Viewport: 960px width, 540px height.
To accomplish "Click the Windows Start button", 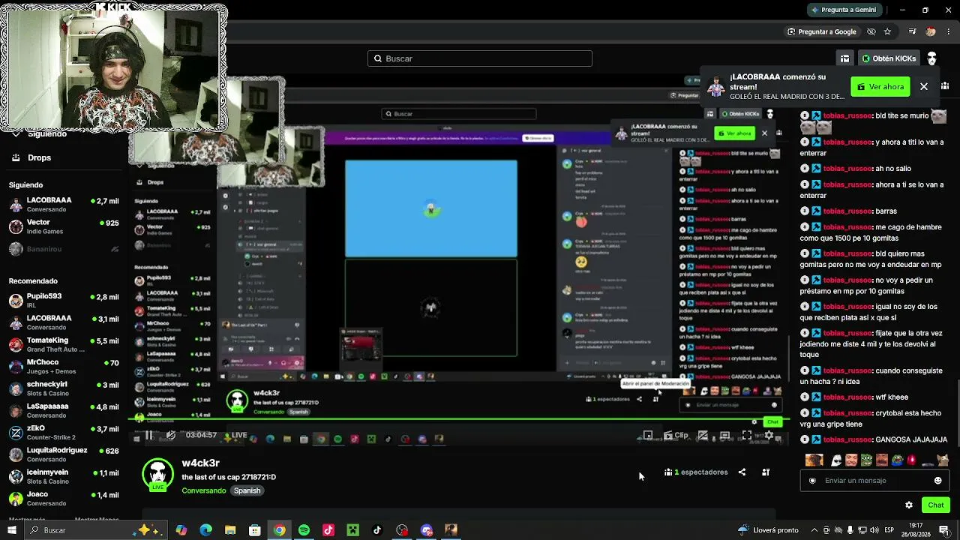I will [x=12, y=530].
